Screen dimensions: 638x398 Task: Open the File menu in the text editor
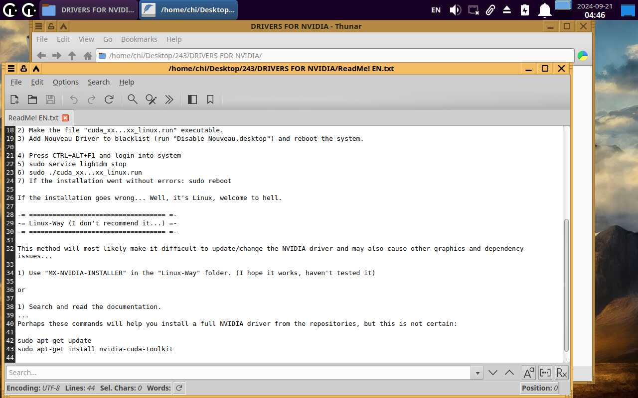[16, 82]
